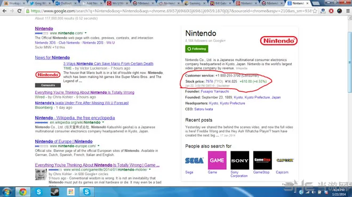The width and height of the screenshot is (352, 197).
Task: Expand the arrow after www.nintendo-europe.com
Action: tap(98, 146)
